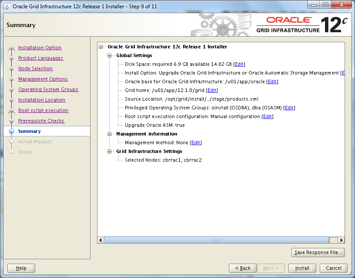Select the 'Install Option: Upgrade Oracle Grid' row
Image resolution: width=355 pixels, height=278 pixels.
pyautogui.click(x=232, y=73)
